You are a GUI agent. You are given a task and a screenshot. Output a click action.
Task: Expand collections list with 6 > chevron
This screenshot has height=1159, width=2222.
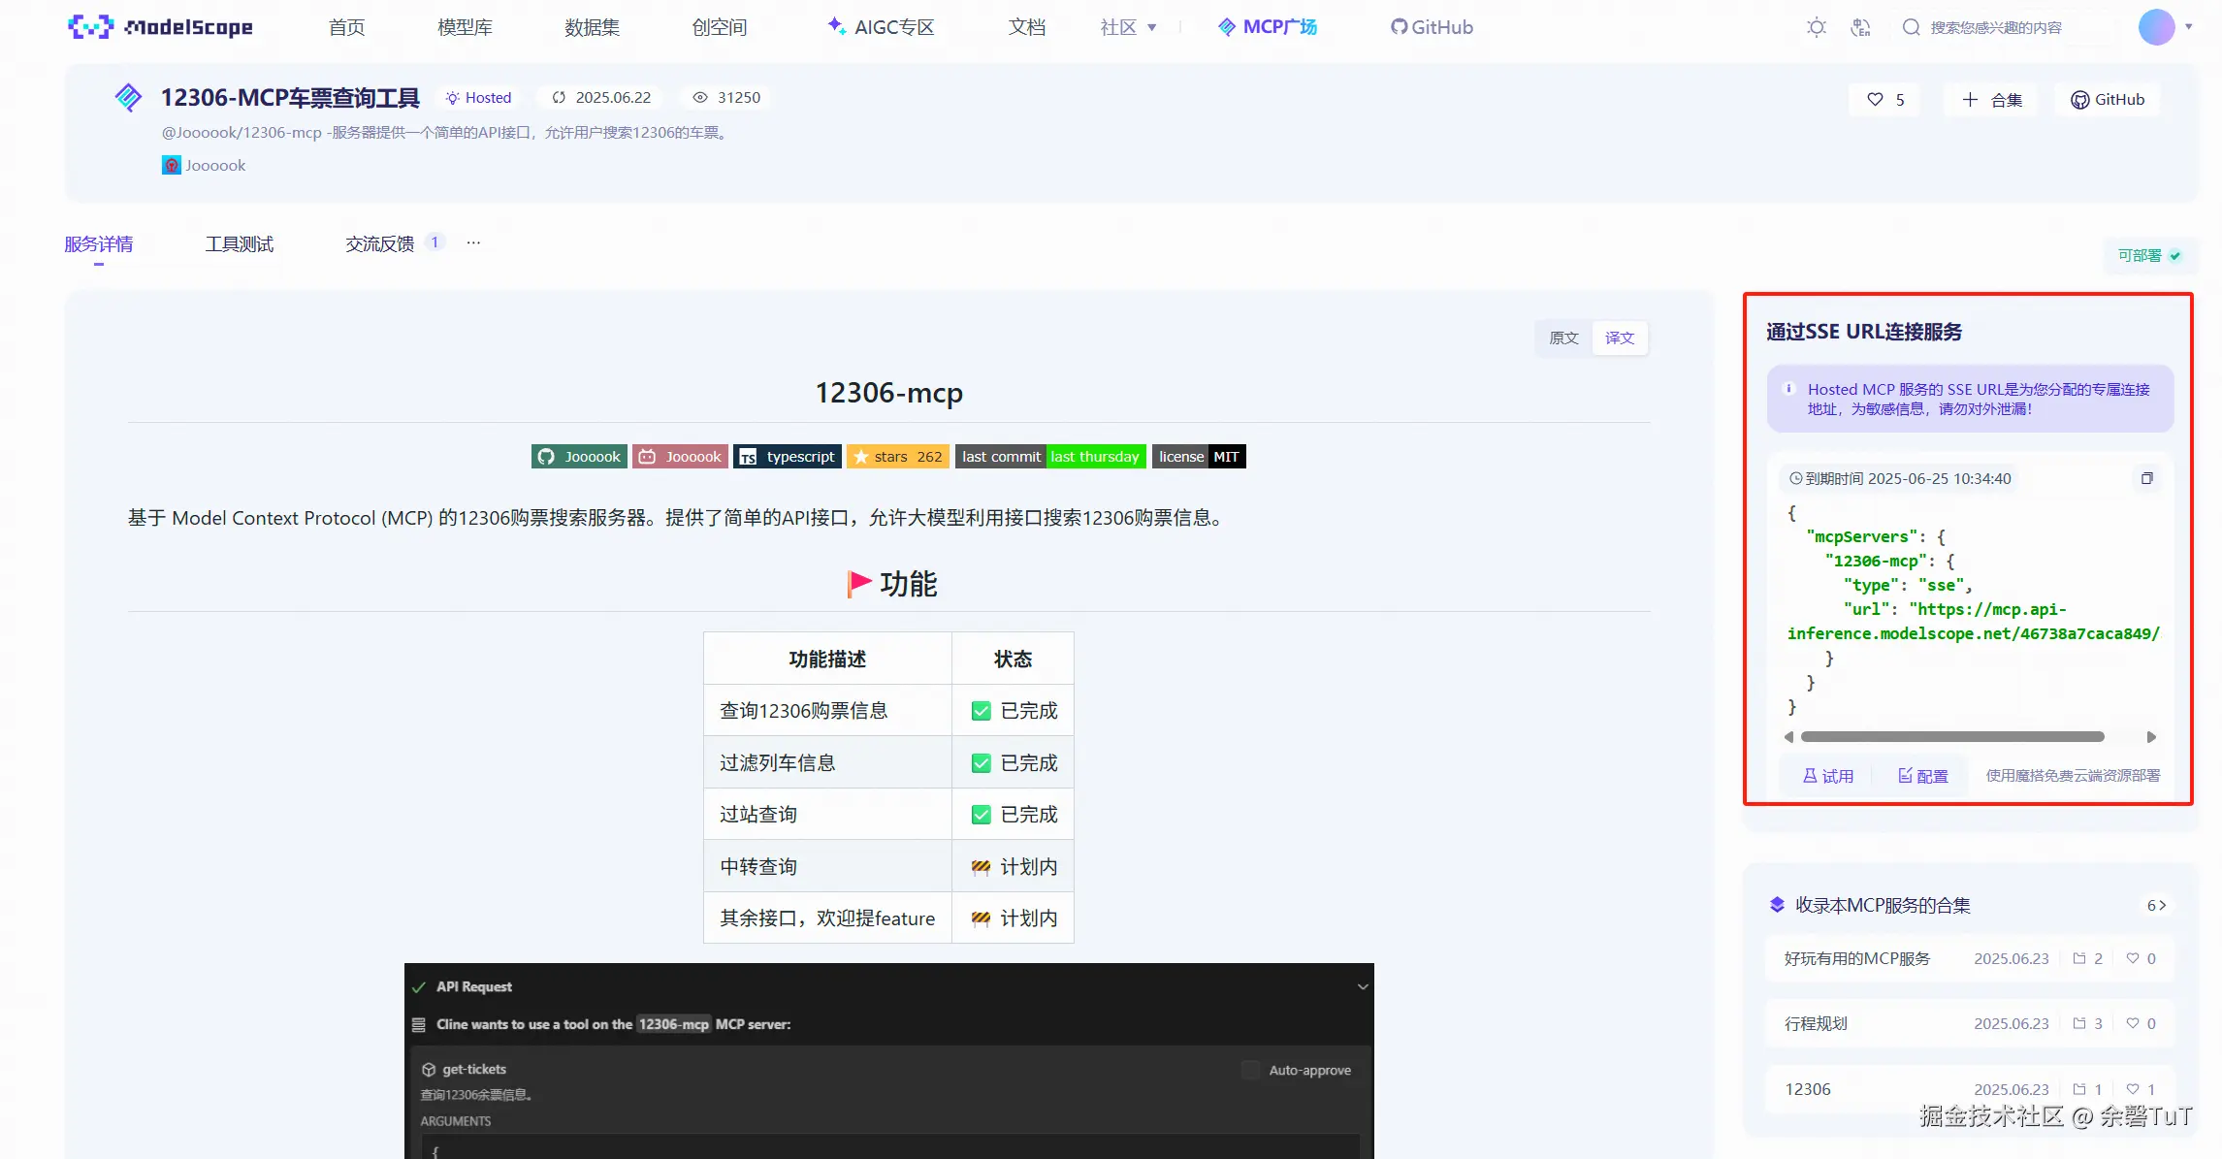click(2156, 905)
